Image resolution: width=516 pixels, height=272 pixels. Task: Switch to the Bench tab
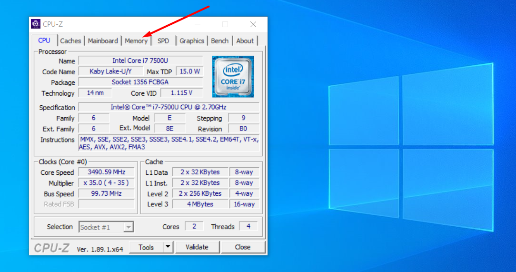(x=220, y=41)
